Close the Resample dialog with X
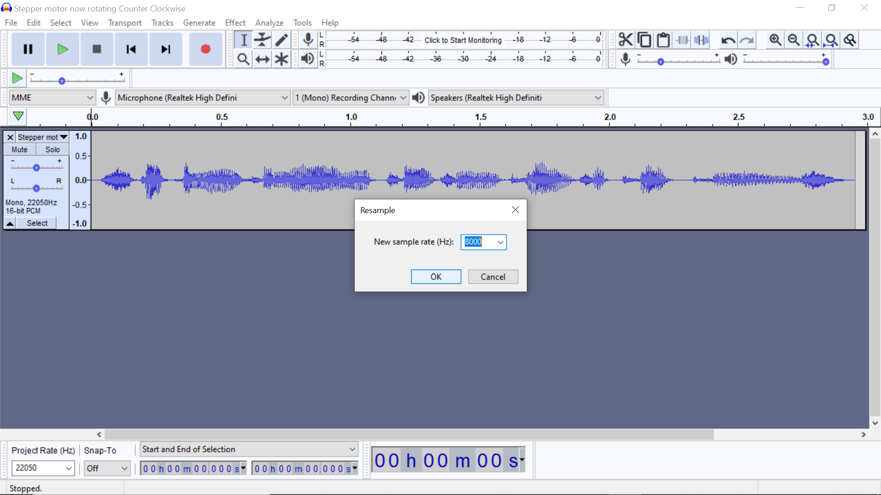Screen dimensions: 881x495 (x=515, y=210)
